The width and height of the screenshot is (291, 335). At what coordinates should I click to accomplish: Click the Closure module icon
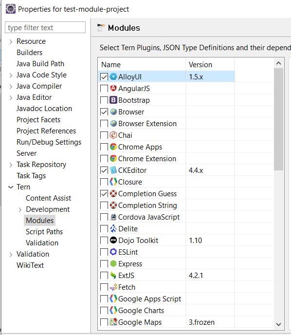point(113,182)
